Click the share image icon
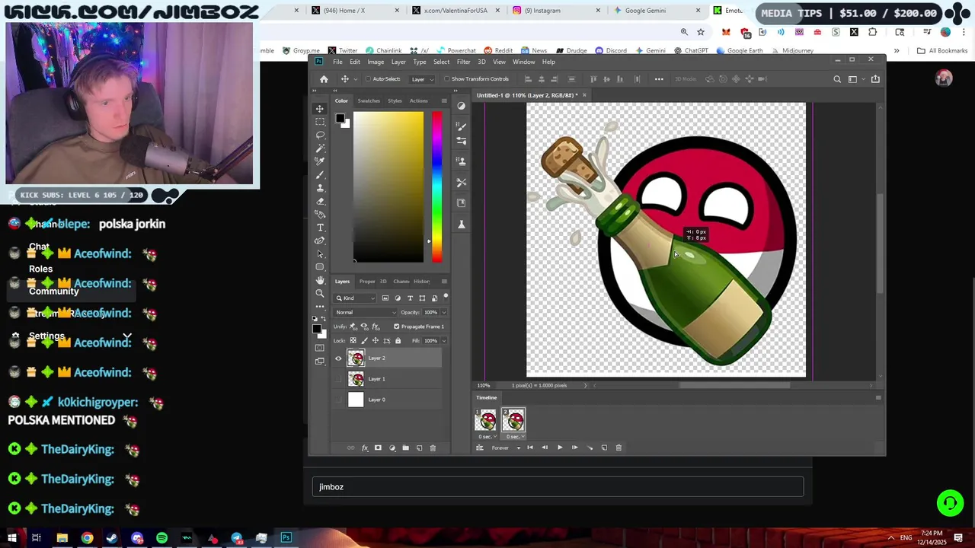This screenshot has height=548, width=975. [x=875, y=79]
